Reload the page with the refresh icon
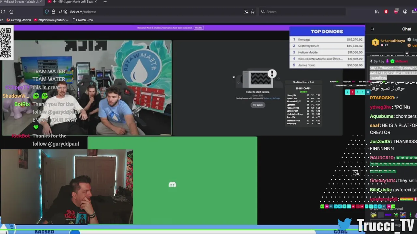The height and width of the screenshot is (234, 417). click(x=3, y=12)
